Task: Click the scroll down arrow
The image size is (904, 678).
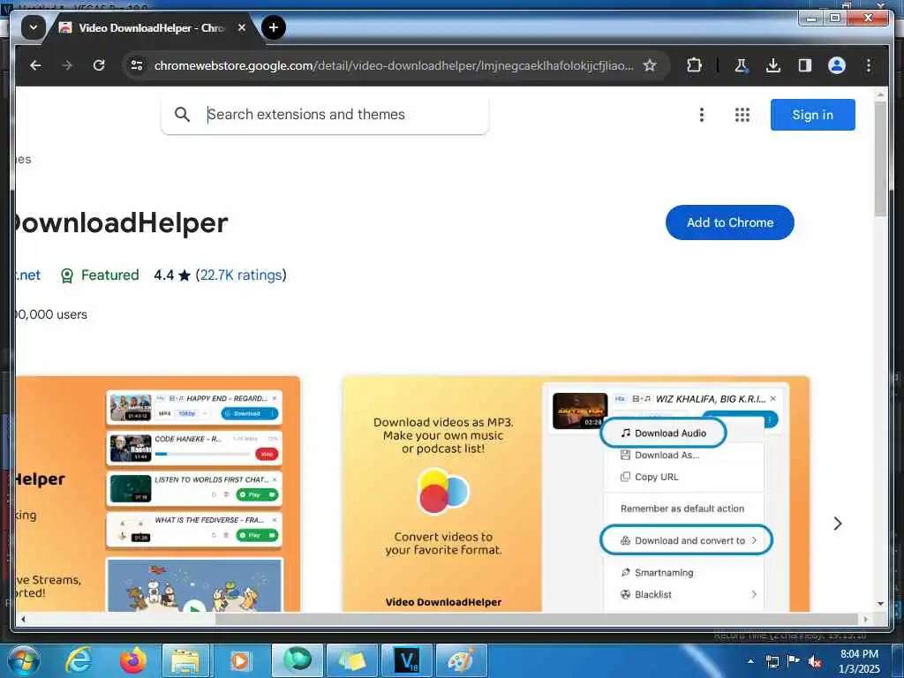Action: click(880, 604)
